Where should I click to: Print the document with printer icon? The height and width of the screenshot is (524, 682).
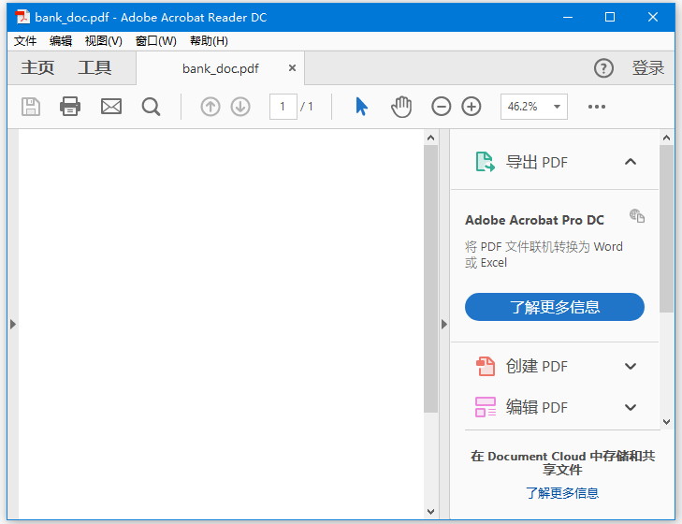[70, 106]
